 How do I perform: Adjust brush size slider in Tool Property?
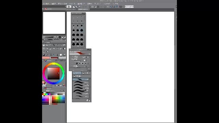click(77, 58)
